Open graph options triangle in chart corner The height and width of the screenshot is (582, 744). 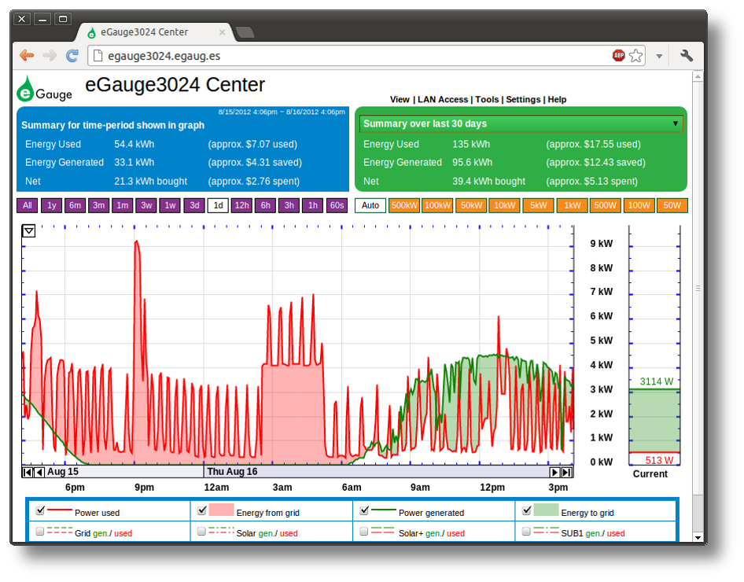click(29, 231)
